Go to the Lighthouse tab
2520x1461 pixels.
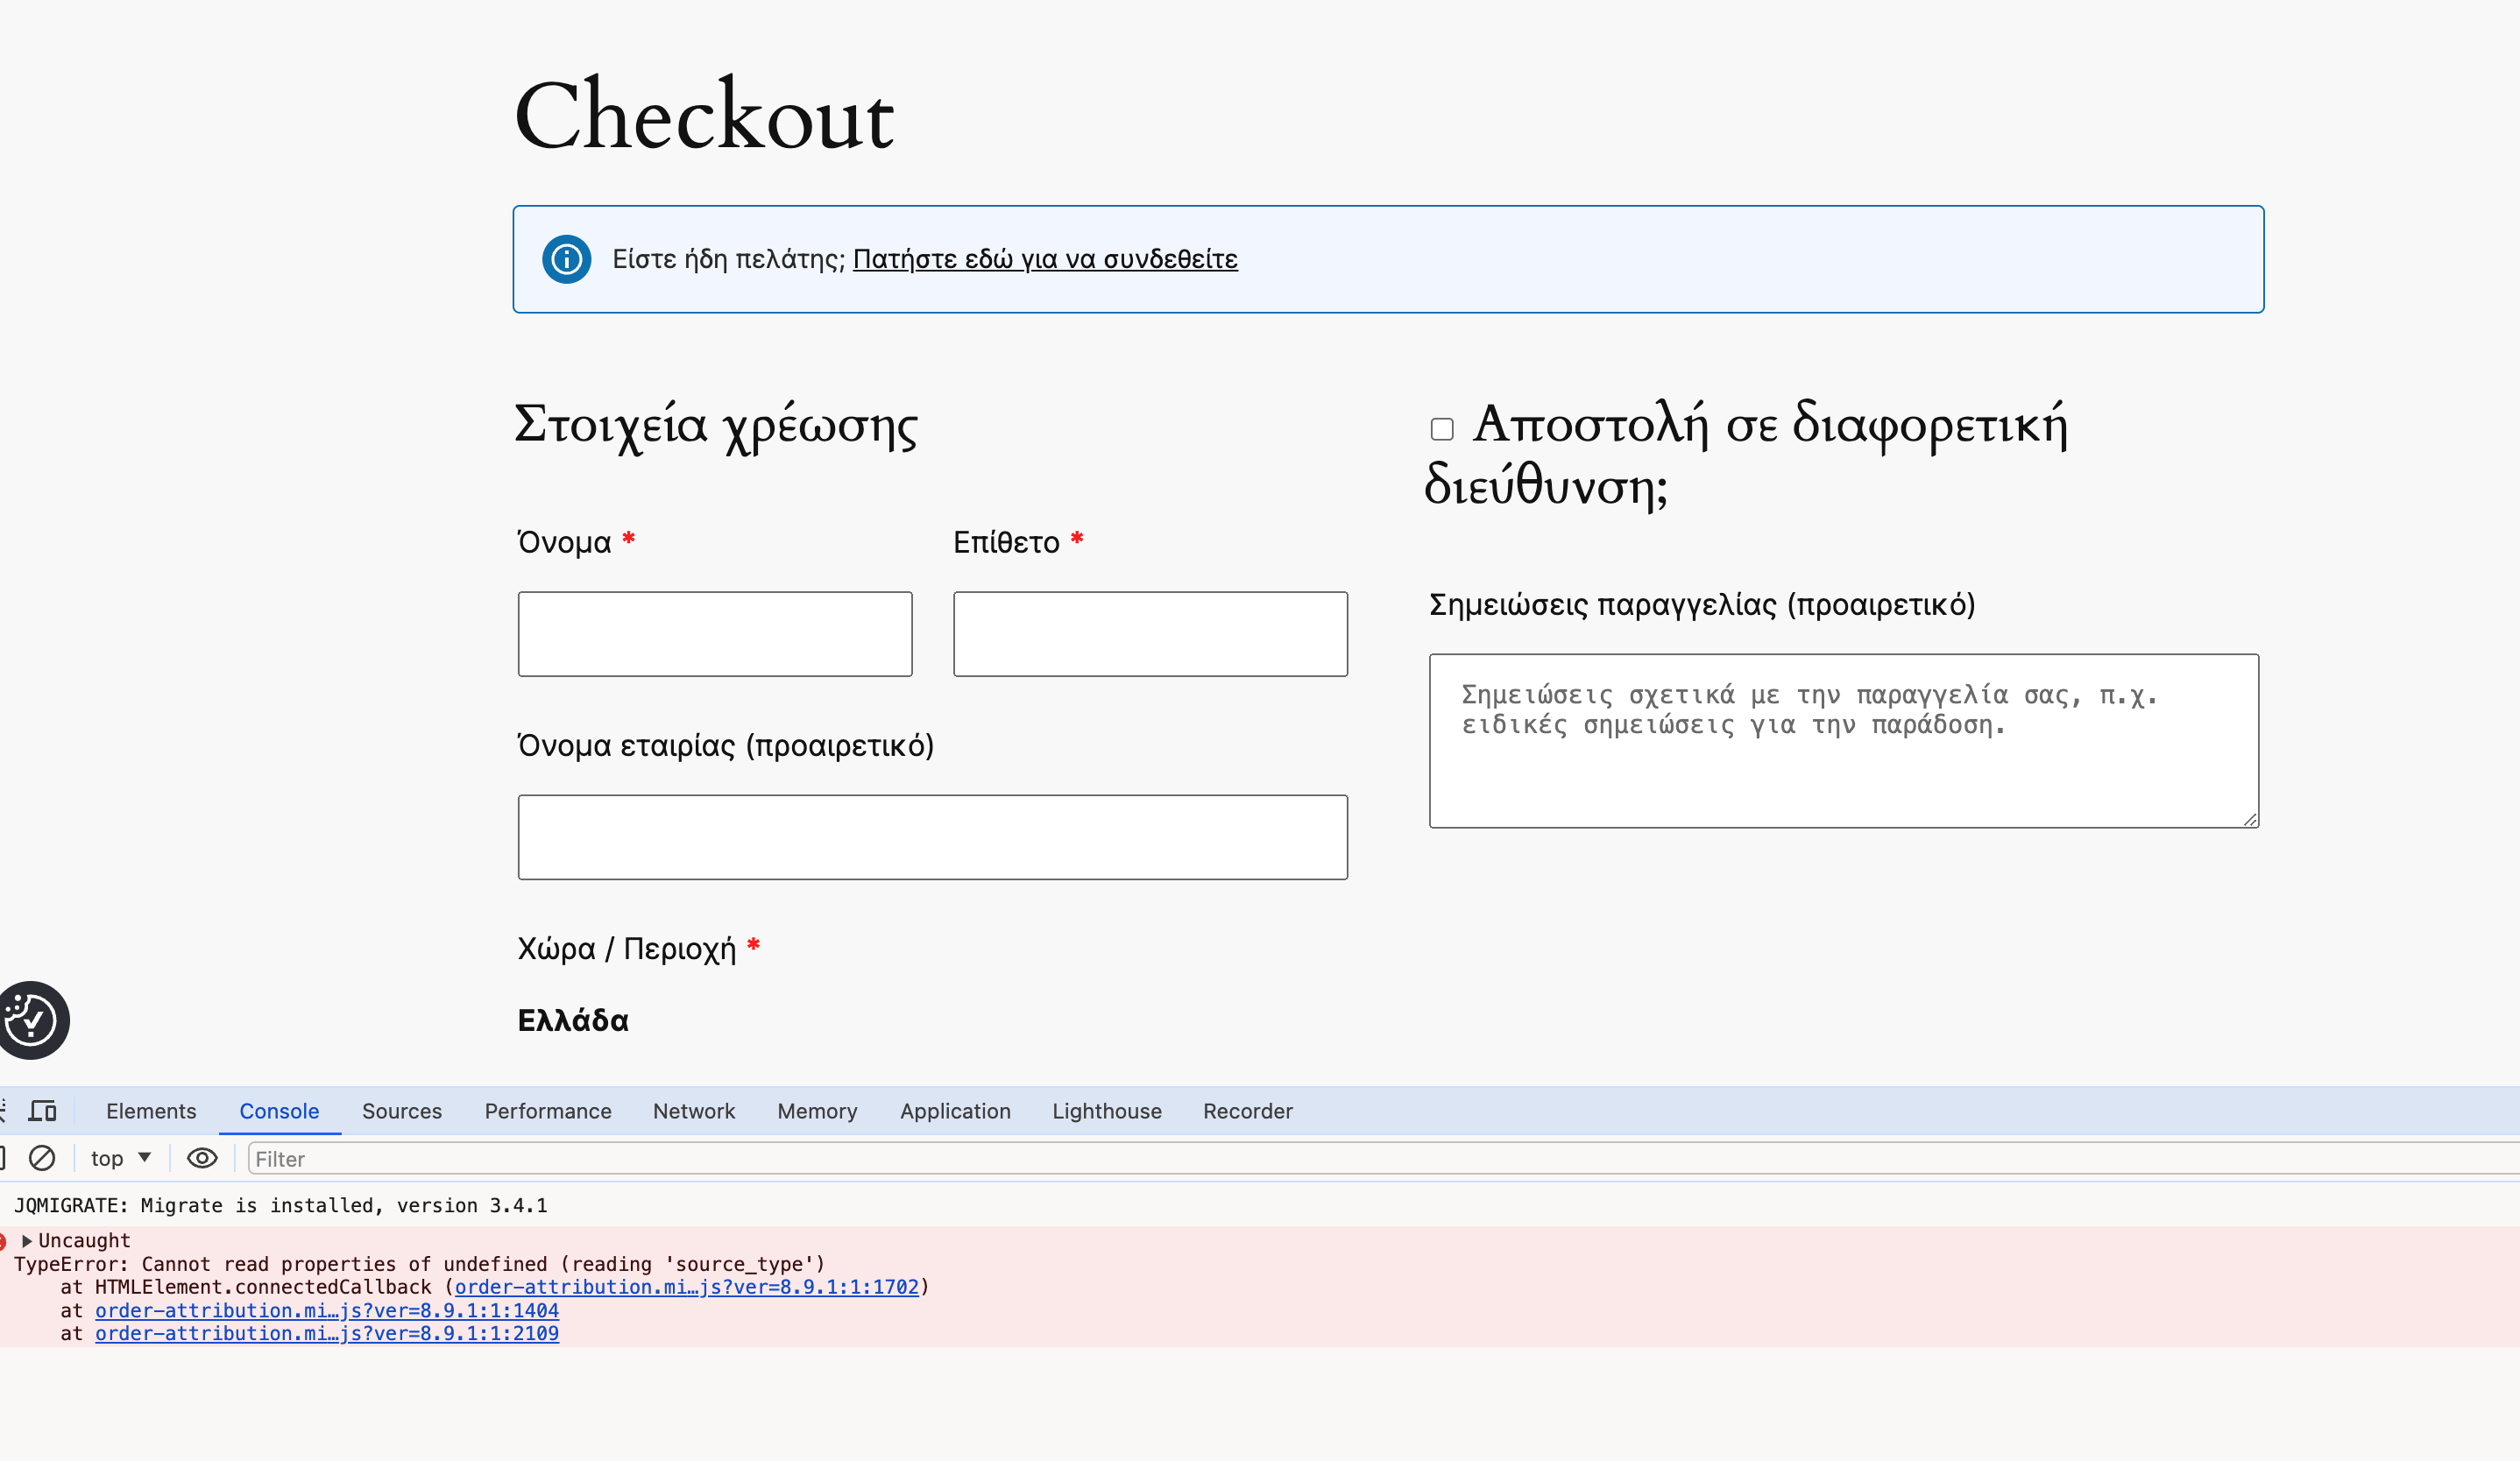1106,1111
